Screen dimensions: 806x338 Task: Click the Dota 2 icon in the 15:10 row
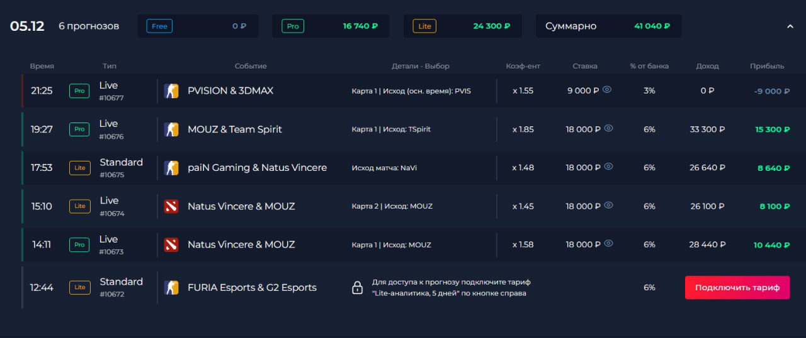171,206
